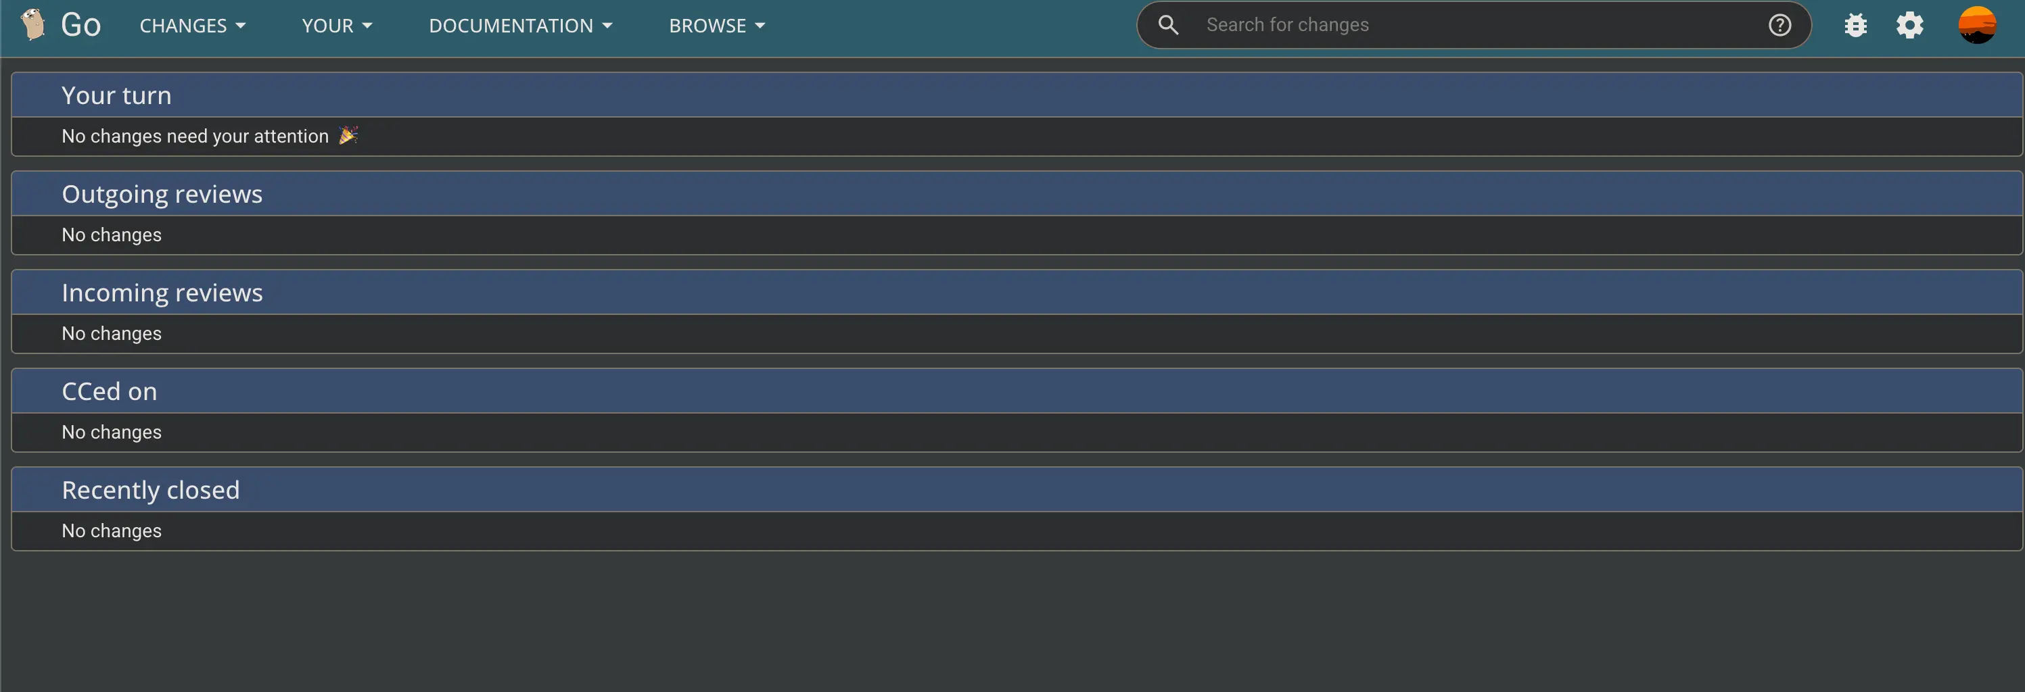
Task: Click the Incoming reviews heading
Action: 162,292
